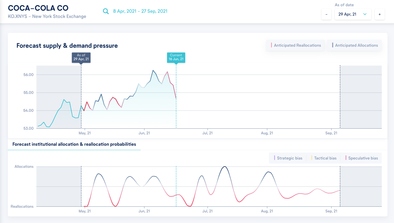Click Sep, 21 on the price chart axis
The image size is (394, 223).
point(331,133)
